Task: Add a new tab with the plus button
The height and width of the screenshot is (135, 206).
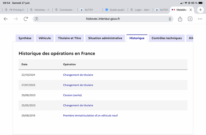Action: [x=200, y=10]
